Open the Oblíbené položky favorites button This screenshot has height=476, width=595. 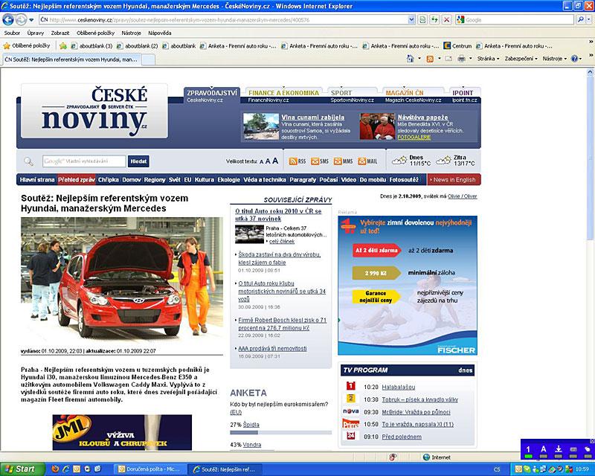click(x=27, y=46)
